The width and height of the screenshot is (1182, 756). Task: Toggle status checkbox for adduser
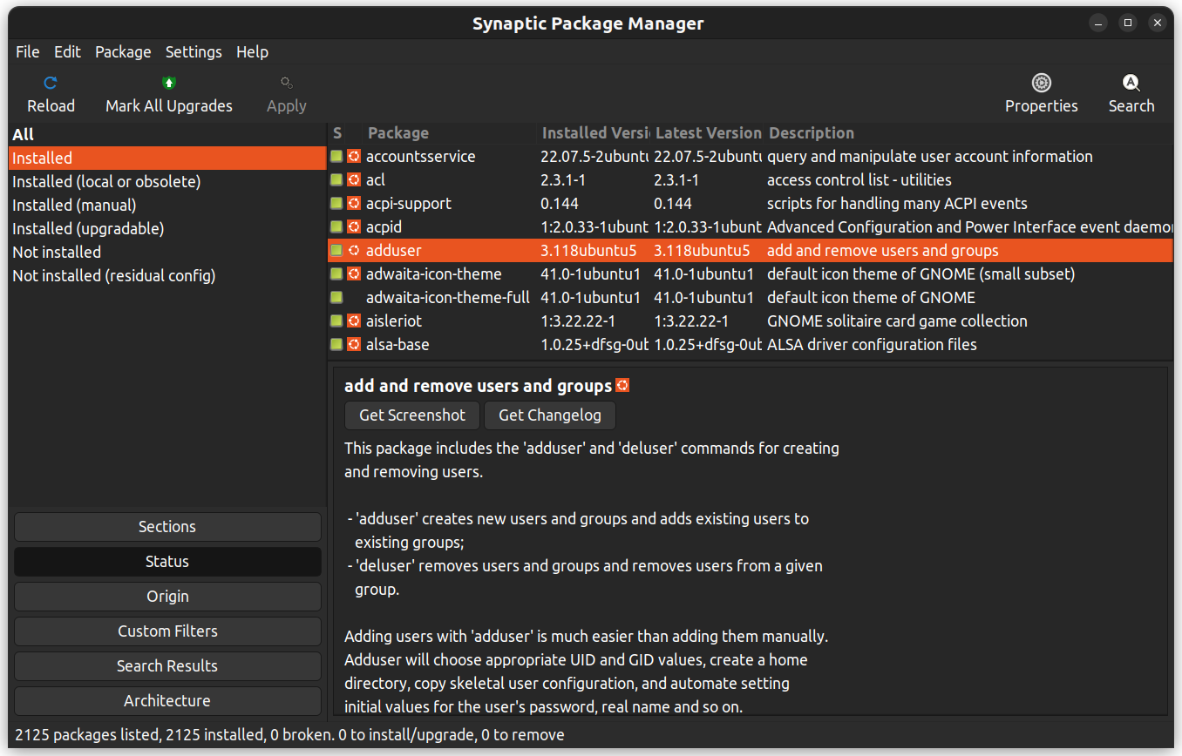click(336, 251)
